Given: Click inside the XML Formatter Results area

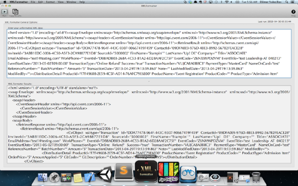Looking at the screenshot, I should pyautogui.click(x=149, y=124).
